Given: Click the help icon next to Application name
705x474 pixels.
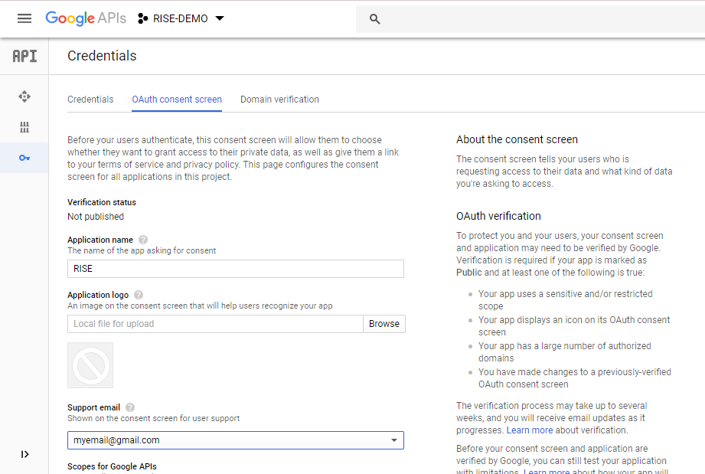Looking at the screenshot, I should coord(143,240).
